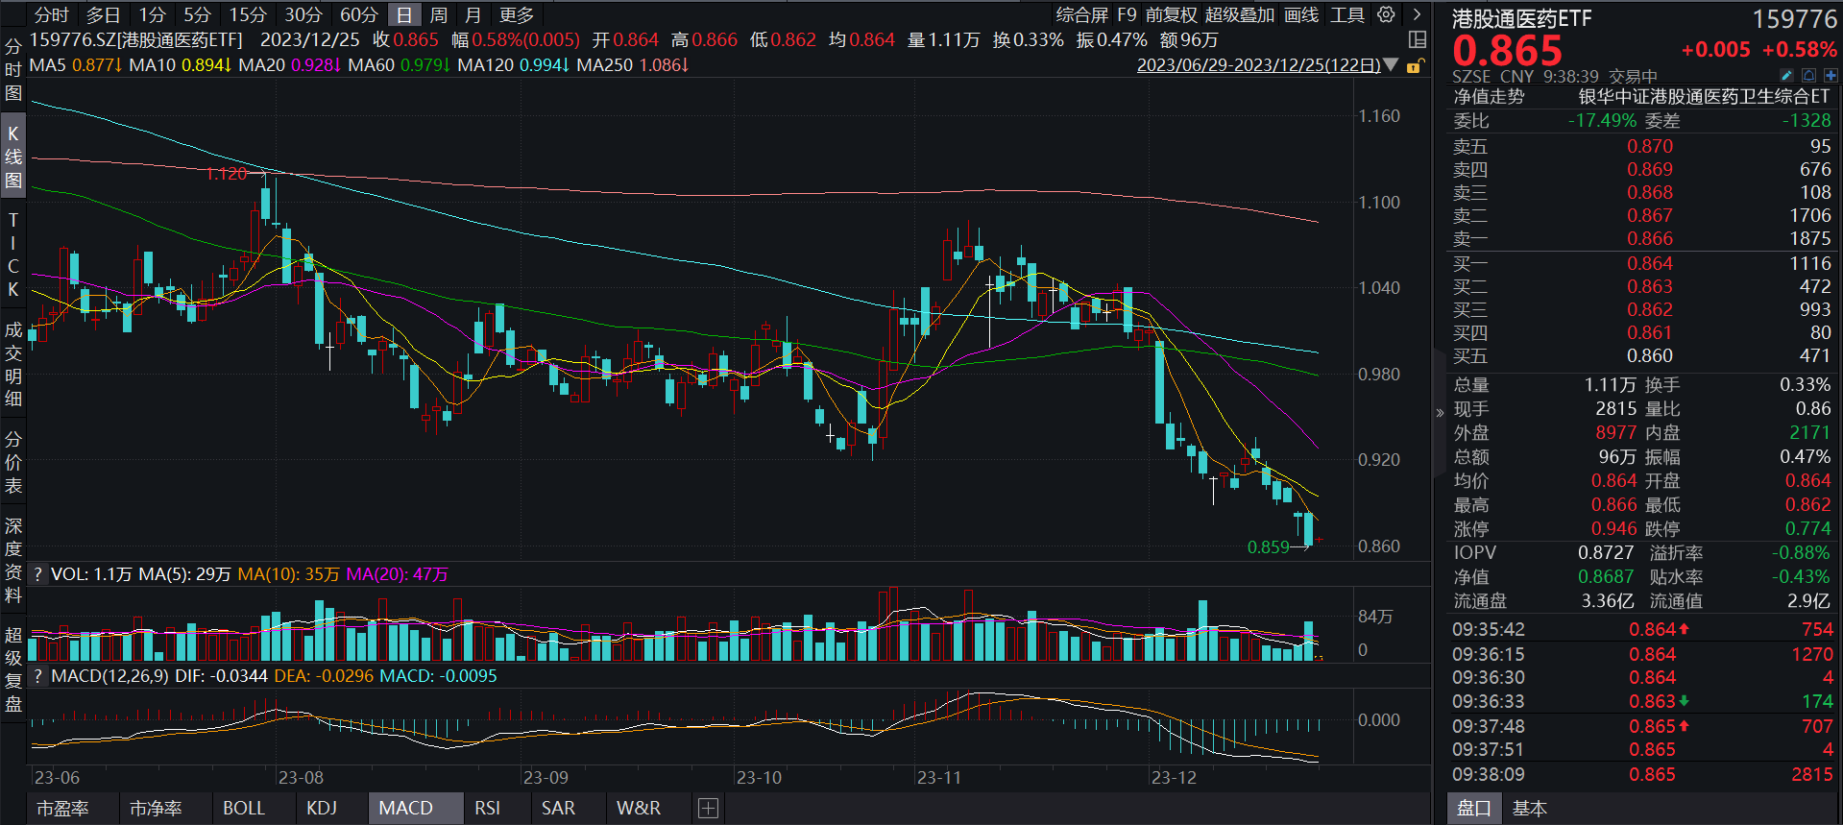Viewport: 1843px width, 825px height.
Task: Click the 净值走势 link
Action: [1489, 96]
